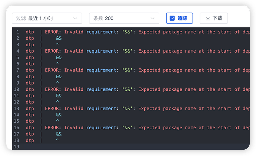Click the '&&' text on line 14
The height and width of the screenshot is (156, 256).
click(59, 115)
